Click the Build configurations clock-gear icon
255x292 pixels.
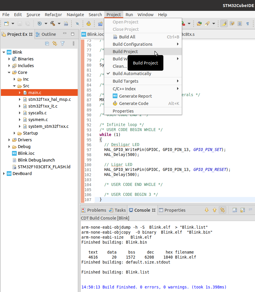[40, 24]
